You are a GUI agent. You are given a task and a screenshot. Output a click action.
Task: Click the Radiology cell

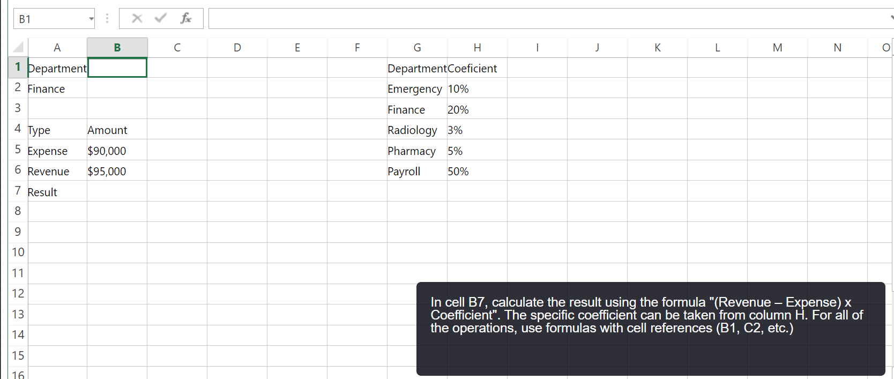418,130
